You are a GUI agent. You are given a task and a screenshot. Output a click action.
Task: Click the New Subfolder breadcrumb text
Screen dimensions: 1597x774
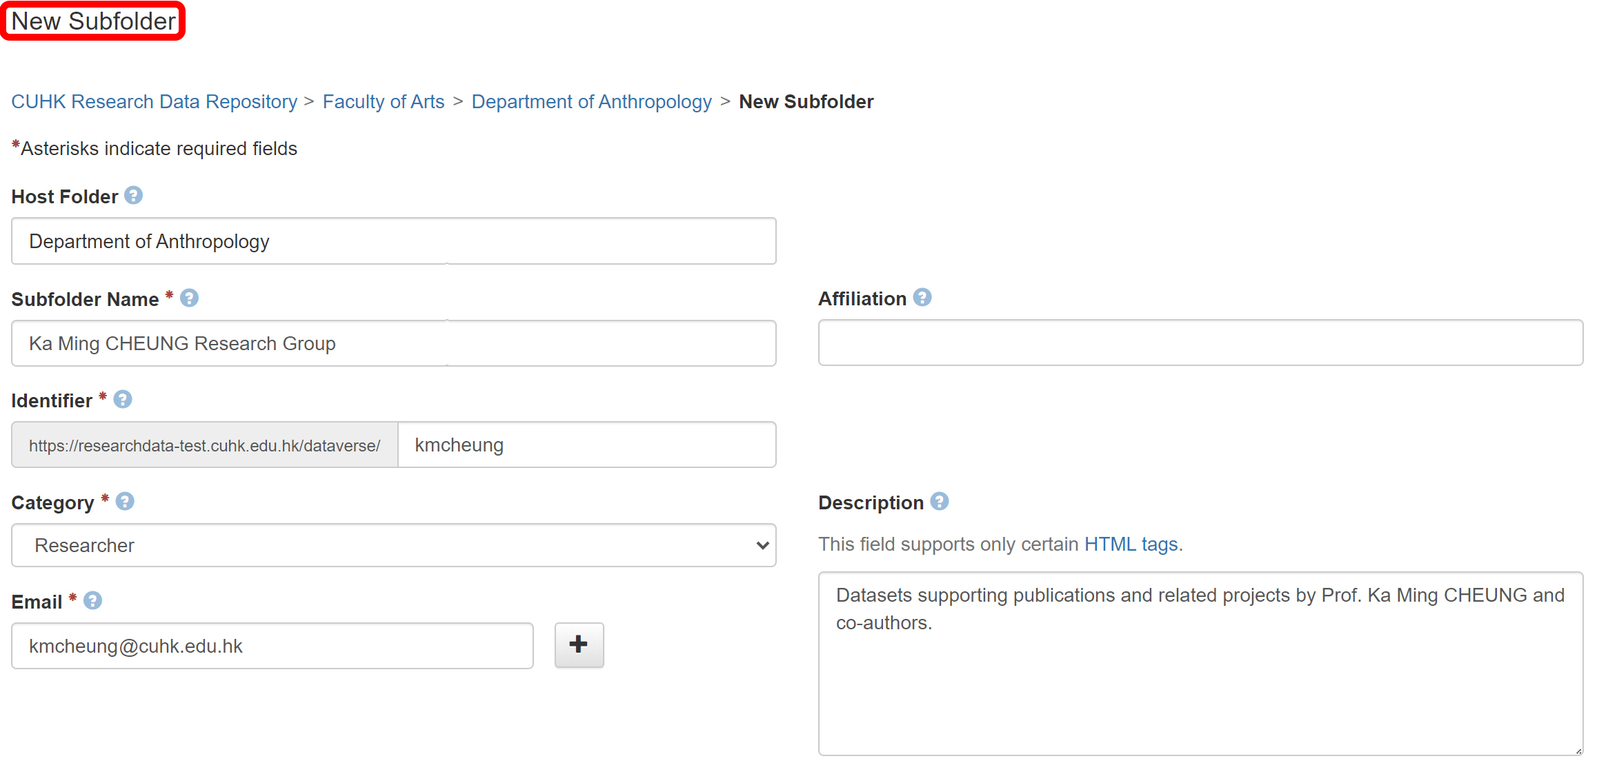pyautogui.click(x=806, y=101)
